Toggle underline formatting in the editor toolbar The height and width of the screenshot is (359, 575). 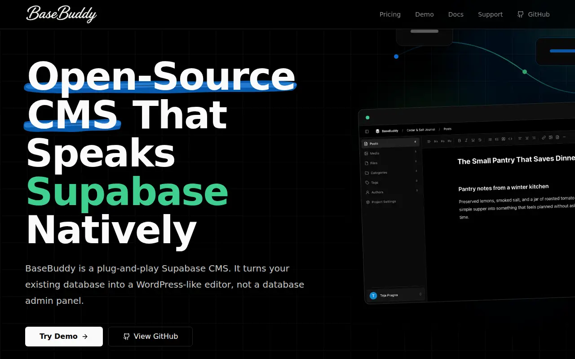click(473, 140)
